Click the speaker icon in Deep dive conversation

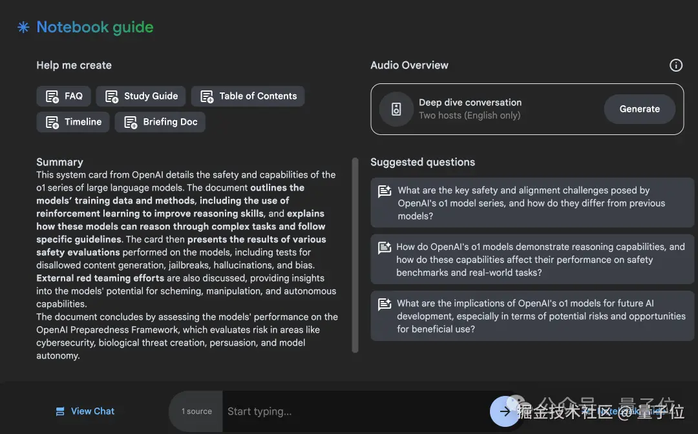[x=396, y=109]
